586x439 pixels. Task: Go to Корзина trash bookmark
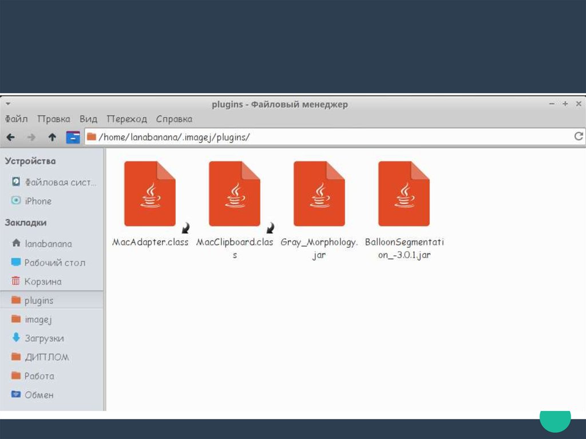(x=43, y=282)
